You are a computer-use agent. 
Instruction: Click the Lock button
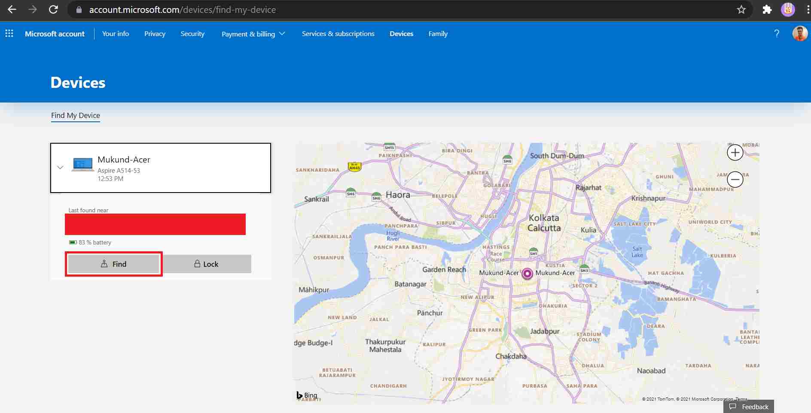point(207,264)
